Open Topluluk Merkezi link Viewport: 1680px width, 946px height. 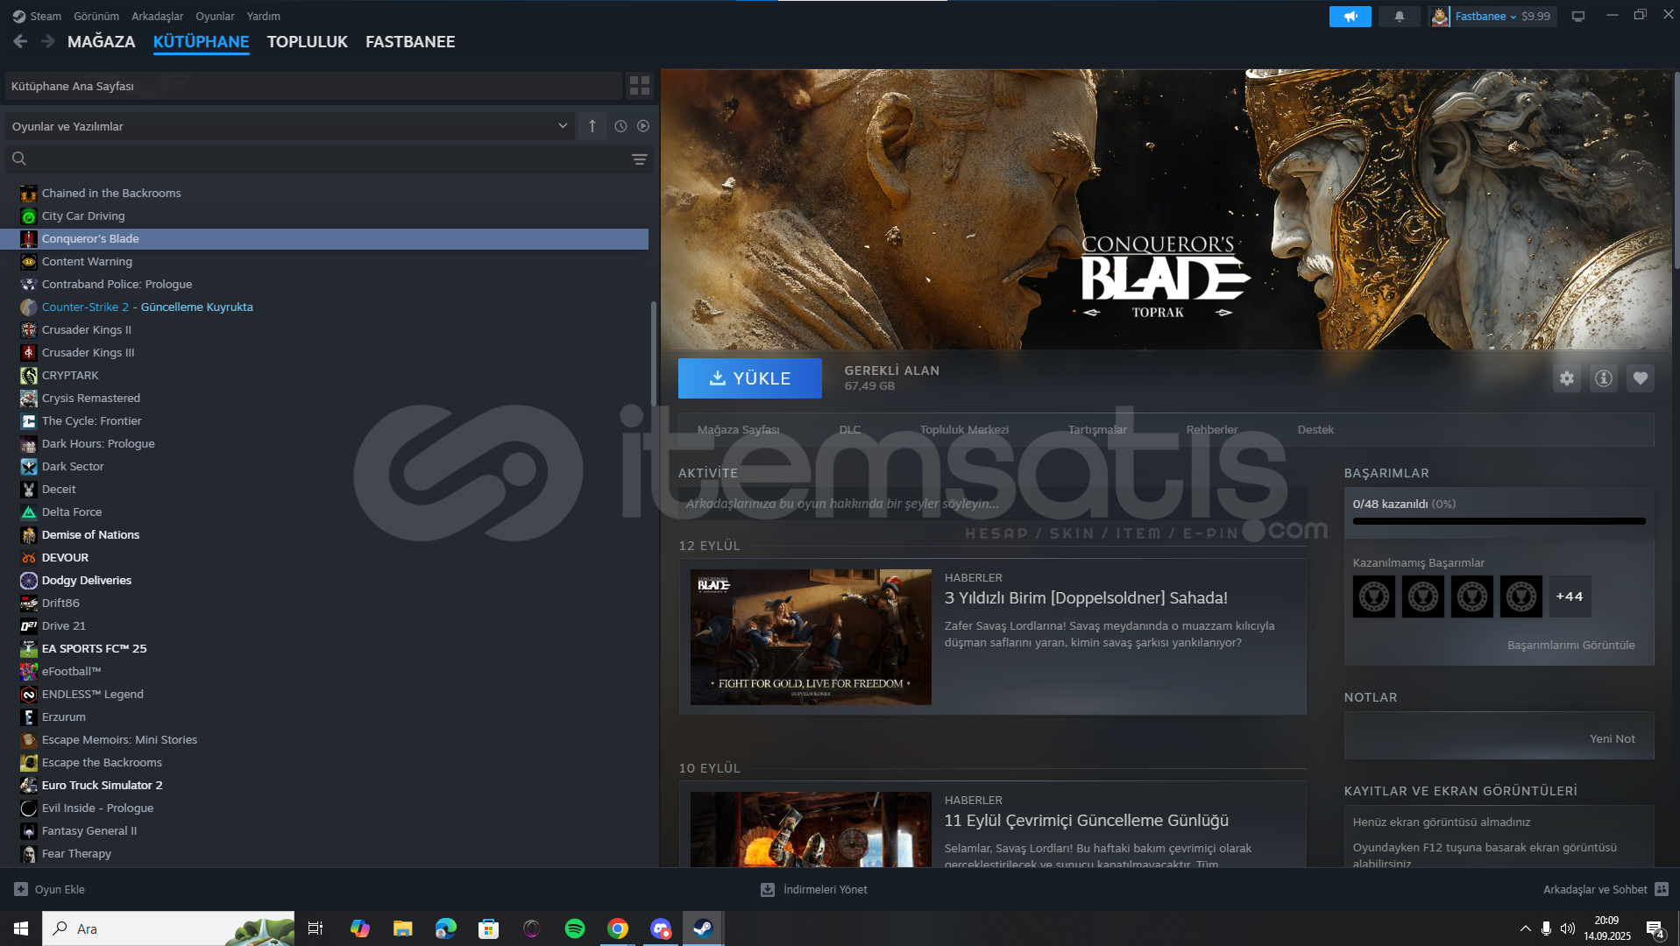[x=964, y=430]
